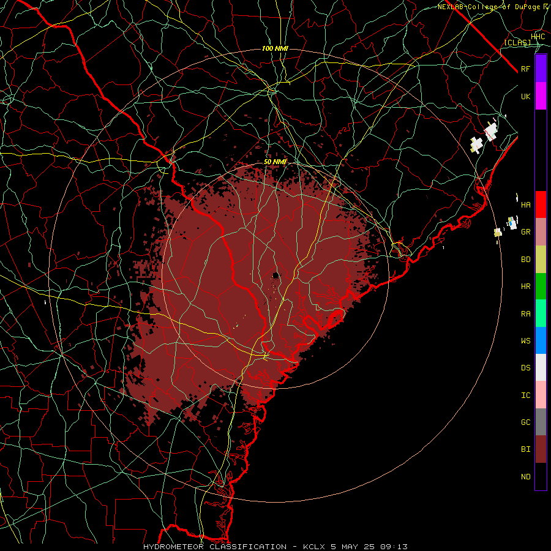Click the BD legend label
551x551 pixels.
point(526,260)
